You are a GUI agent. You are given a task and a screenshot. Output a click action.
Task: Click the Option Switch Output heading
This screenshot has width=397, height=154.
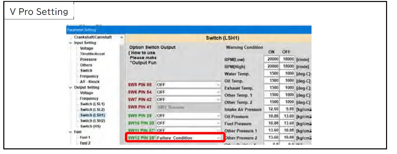[152, 47]
